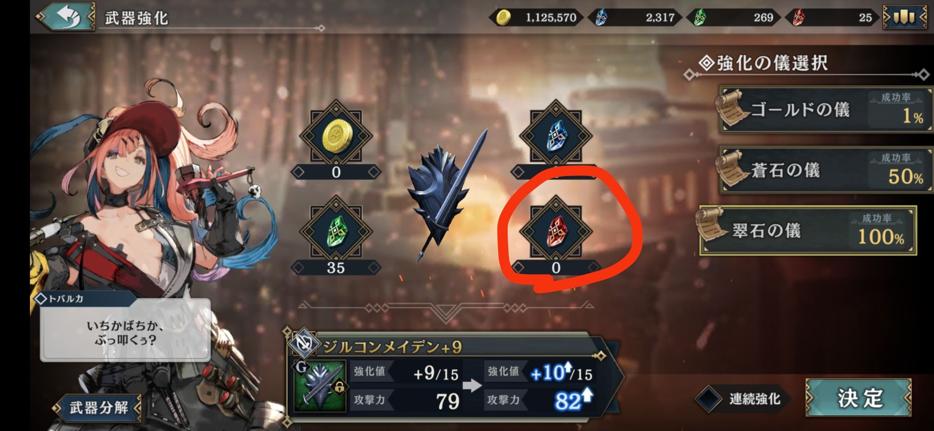The height and width of the screenshot is (431, 934).
Task: Open 武器分解 weapon dismantle
Action: [98, 408]
